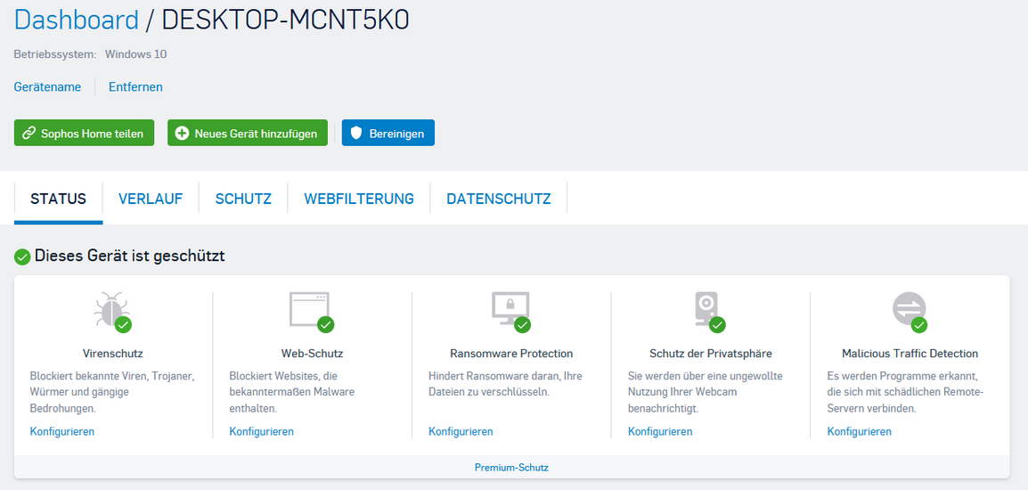Click the 'Sophos Home teilen' button
This screenshot has height=490, width=1028.
pyautogui.click(x=84, y=133)
